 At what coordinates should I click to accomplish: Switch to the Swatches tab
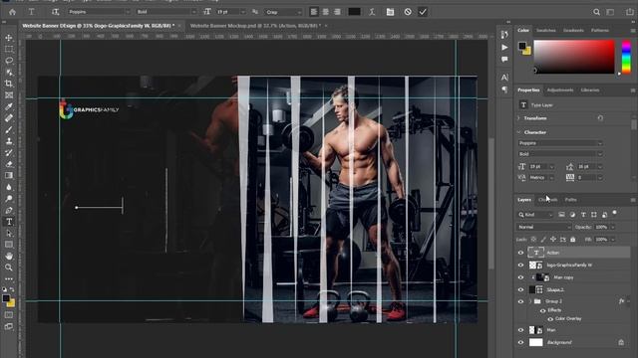[545, 31]
